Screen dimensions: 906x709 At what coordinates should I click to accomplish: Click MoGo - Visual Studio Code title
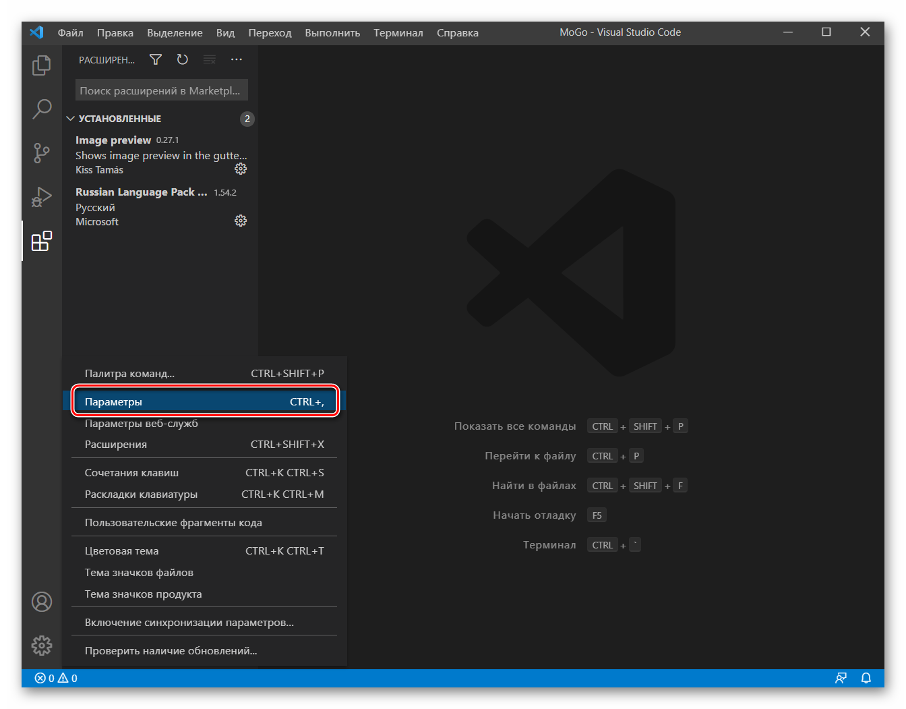pos(620,32)
